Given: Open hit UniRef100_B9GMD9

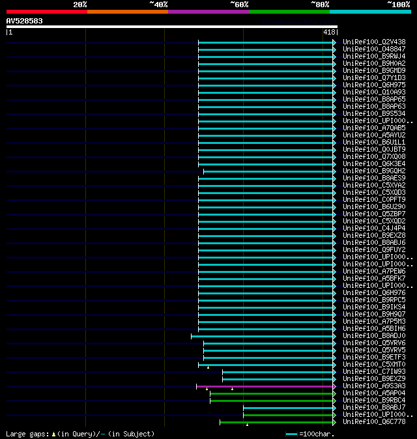Looking at the screenshot, I should click(x=374, y=70).
